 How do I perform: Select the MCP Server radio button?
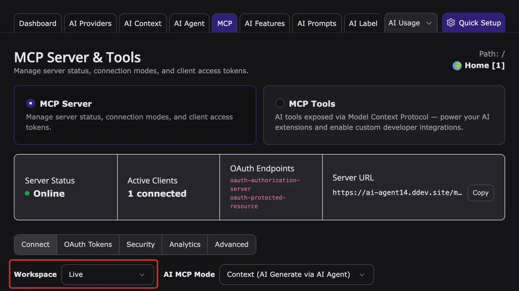tap(30, 103)
